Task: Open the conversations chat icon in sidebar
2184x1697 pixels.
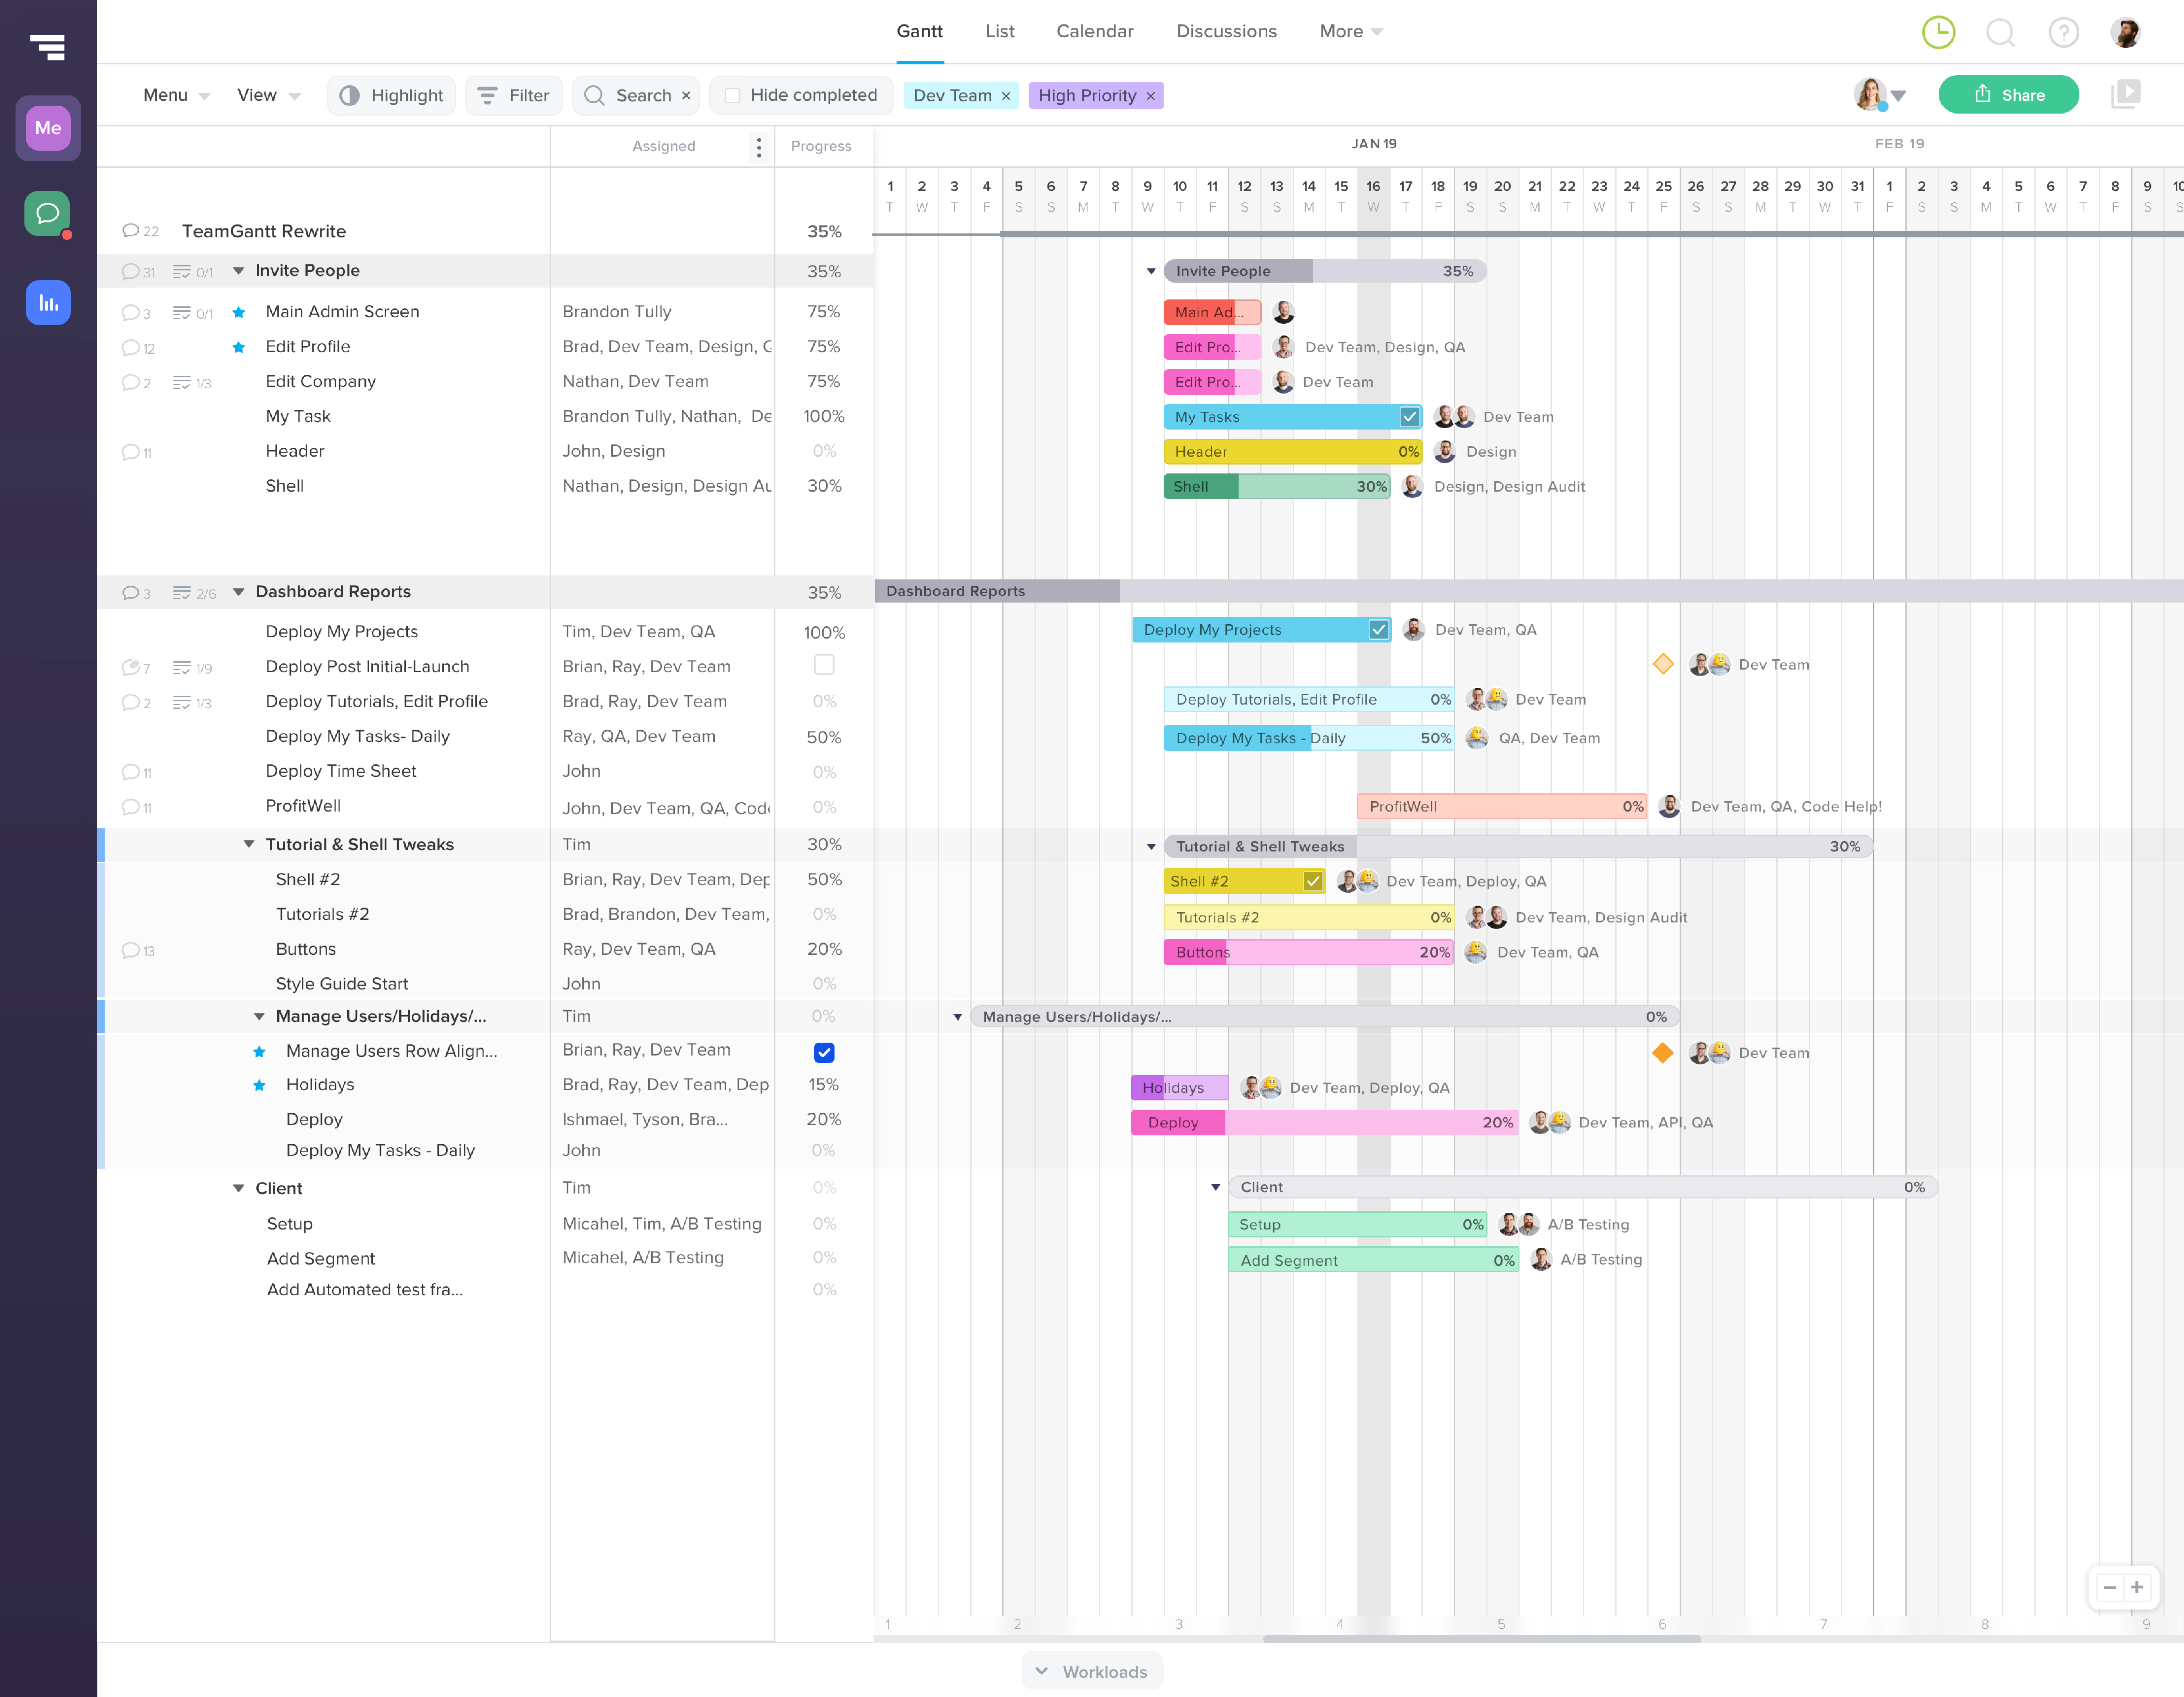Action: tap(47, 213)
